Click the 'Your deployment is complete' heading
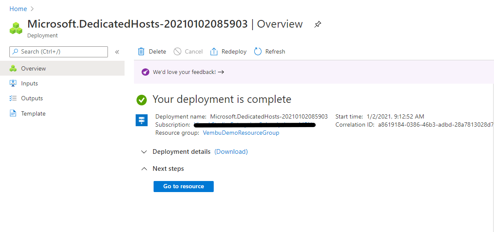Screen dimensions: 494x232 coord(222,99)
